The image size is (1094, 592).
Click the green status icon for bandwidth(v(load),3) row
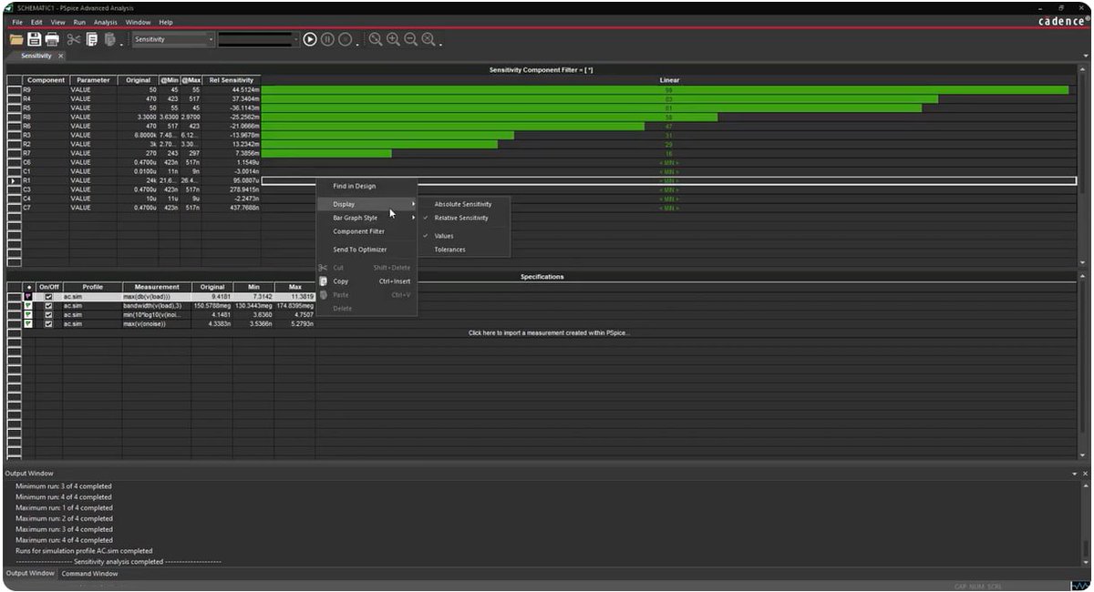[28, 306]
